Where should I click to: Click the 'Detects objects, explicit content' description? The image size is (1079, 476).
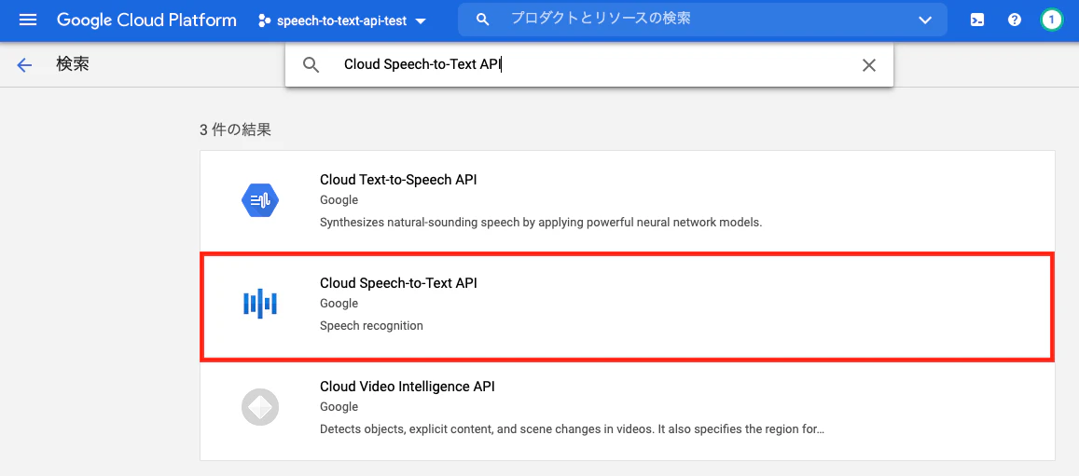pyautogui.click(x=572, y=430)
